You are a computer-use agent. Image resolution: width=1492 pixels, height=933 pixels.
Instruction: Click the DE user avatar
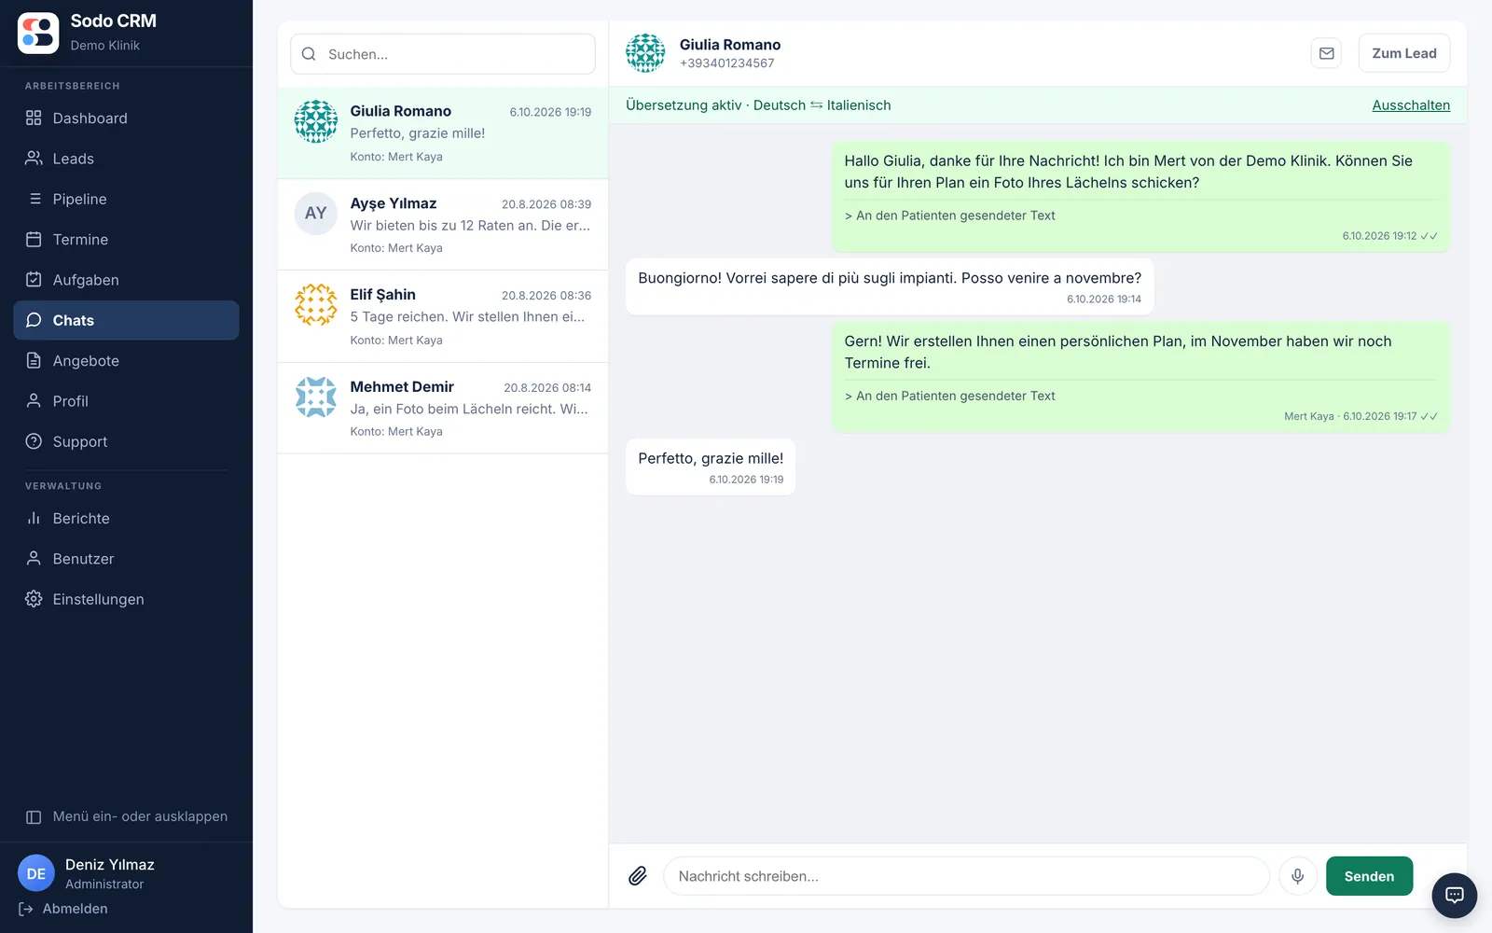click(x=36, y=874)
